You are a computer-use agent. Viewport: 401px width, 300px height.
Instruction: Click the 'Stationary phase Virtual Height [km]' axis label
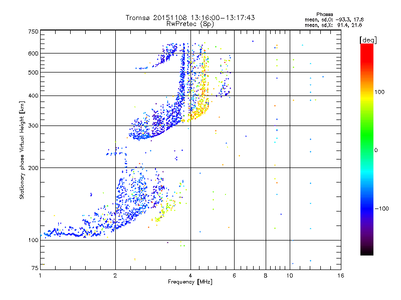click(x=22, y=150)
